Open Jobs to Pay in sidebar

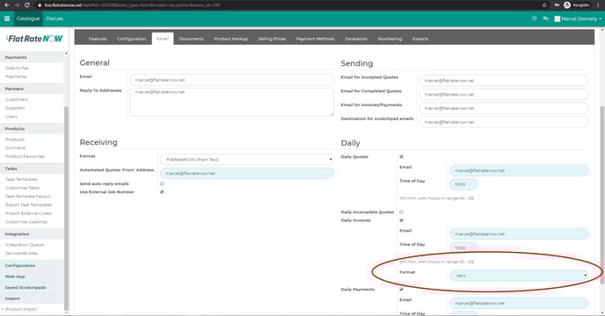pos(17,68)
